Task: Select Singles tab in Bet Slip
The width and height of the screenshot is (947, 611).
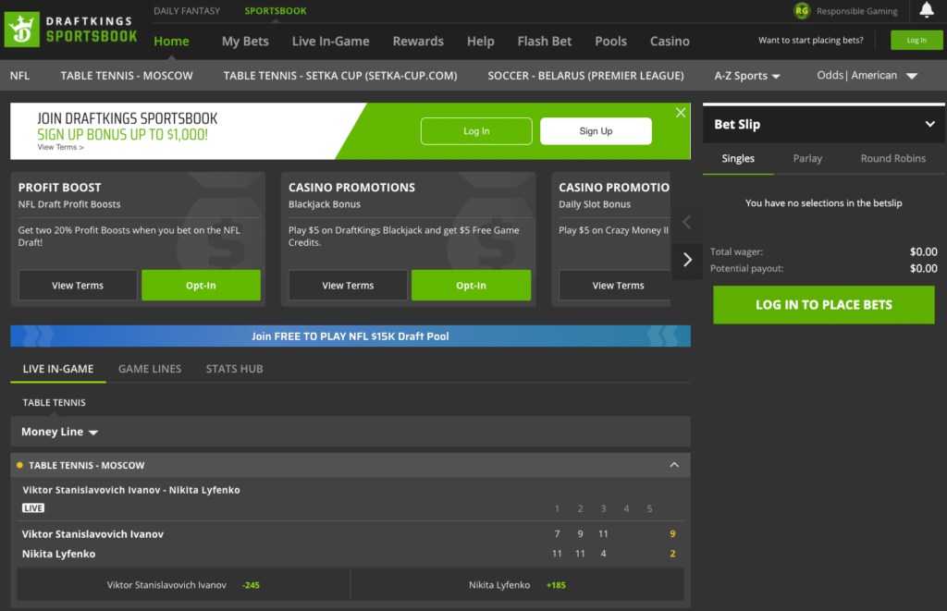Action: (738, 158)
